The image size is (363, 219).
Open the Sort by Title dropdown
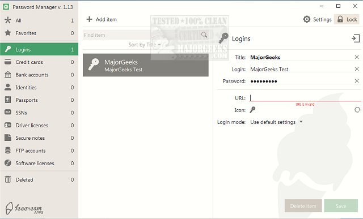pyautogui.click(x=145, y=45)
